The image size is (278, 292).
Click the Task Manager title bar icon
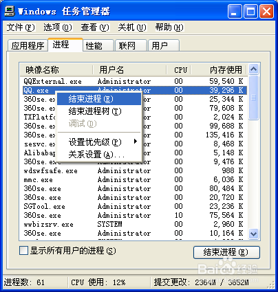click(x=10, y=11)
